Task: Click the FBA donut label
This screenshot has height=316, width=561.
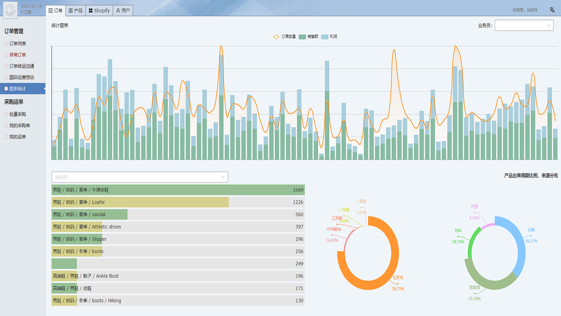Action: 458,231
